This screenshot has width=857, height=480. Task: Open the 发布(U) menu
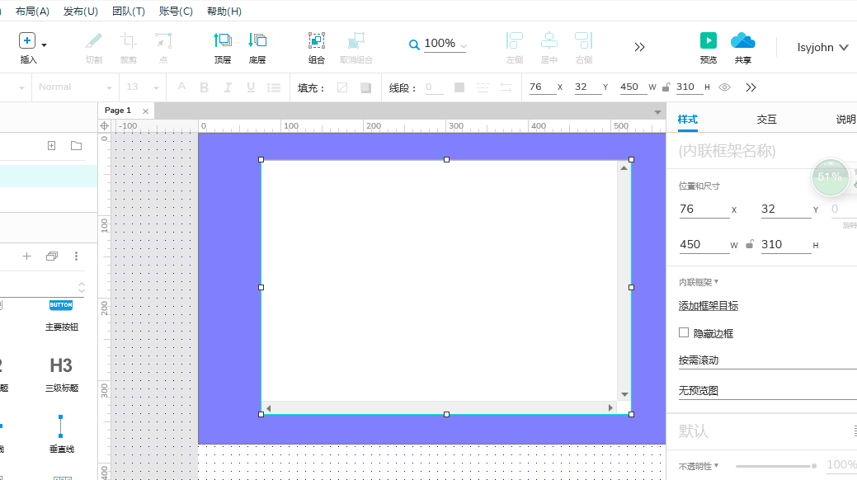(x=80, y=12)
